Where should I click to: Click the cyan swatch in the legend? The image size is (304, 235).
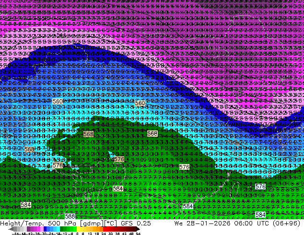58,229
